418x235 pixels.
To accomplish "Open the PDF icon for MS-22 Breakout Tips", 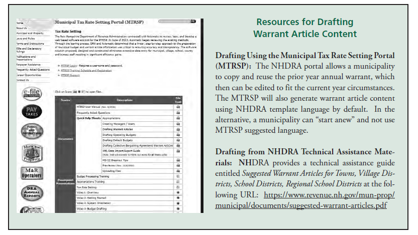I will click(x=178, y=160).
